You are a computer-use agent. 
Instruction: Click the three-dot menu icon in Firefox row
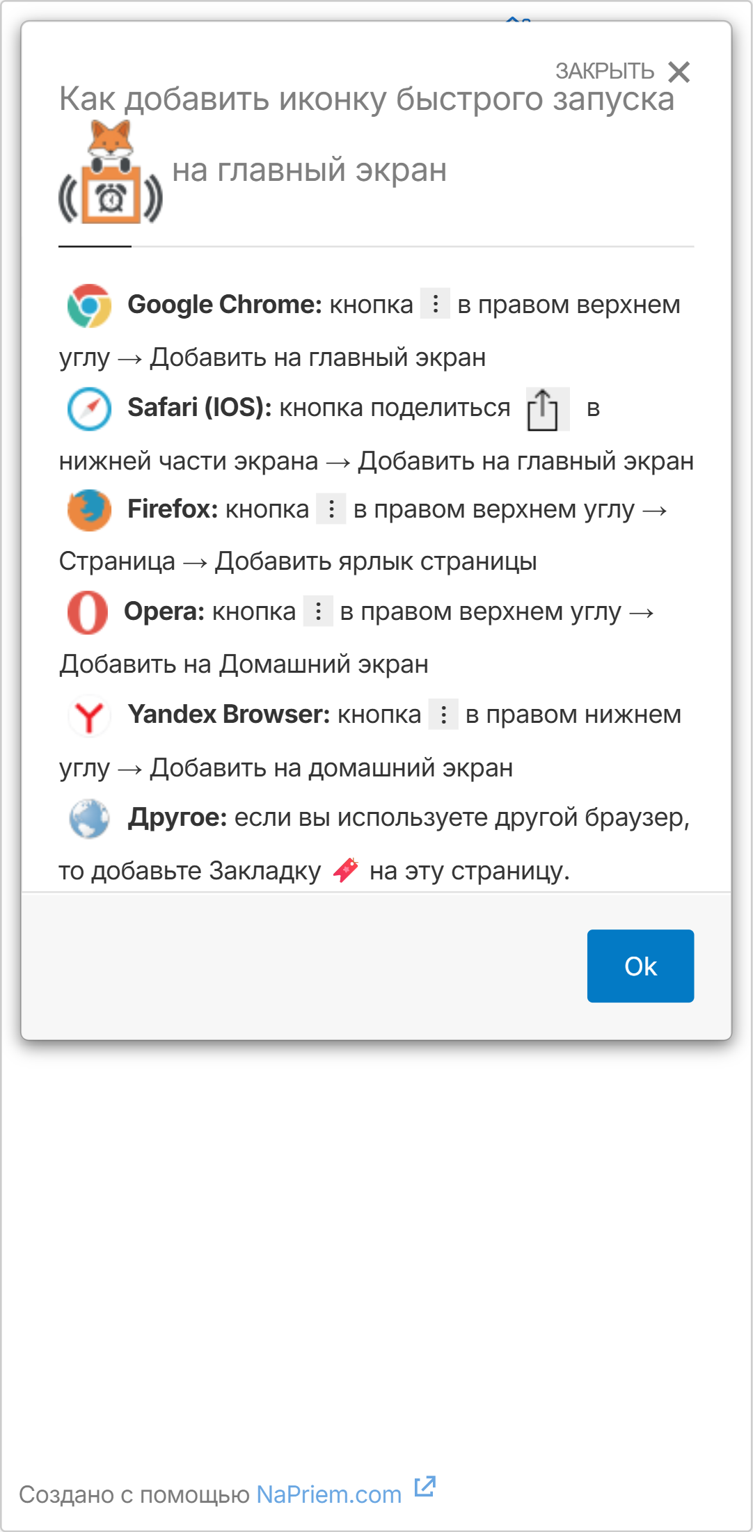[x=331, y=509]
